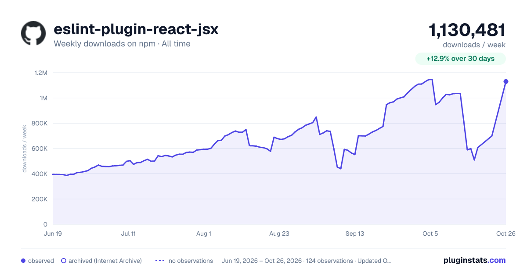Click the 200K y-axis label
Image resolution: width=527 pixels, height=276 pixels.
[40, 199]
